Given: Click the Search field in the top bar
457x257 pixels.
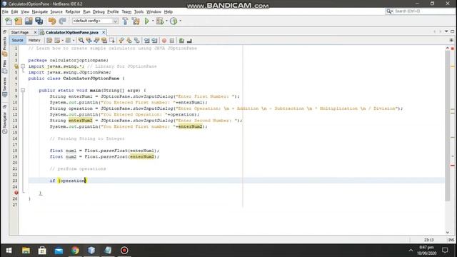Looking at the screenshot, I should [x=424, y=11].
